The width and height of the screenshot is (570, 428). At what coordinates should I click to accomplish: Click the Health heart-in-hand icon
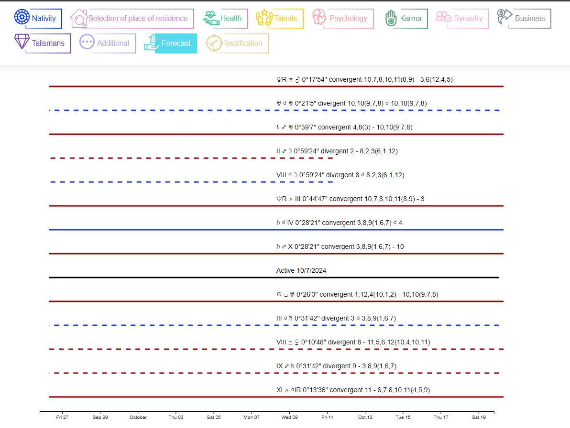click(x=211, y=18)
